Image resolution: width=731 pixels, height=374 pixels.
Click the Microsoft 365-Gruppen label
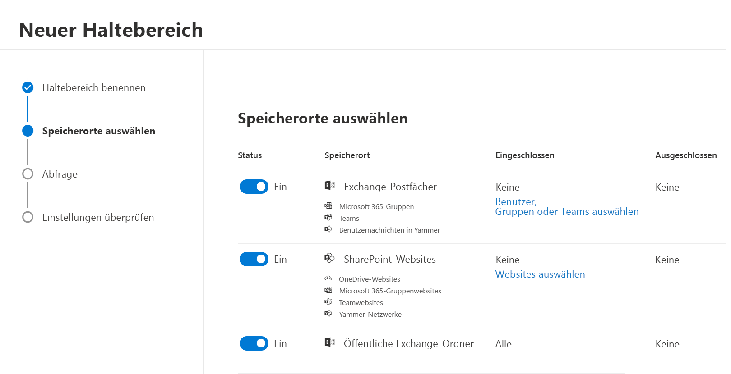[376, 206]
